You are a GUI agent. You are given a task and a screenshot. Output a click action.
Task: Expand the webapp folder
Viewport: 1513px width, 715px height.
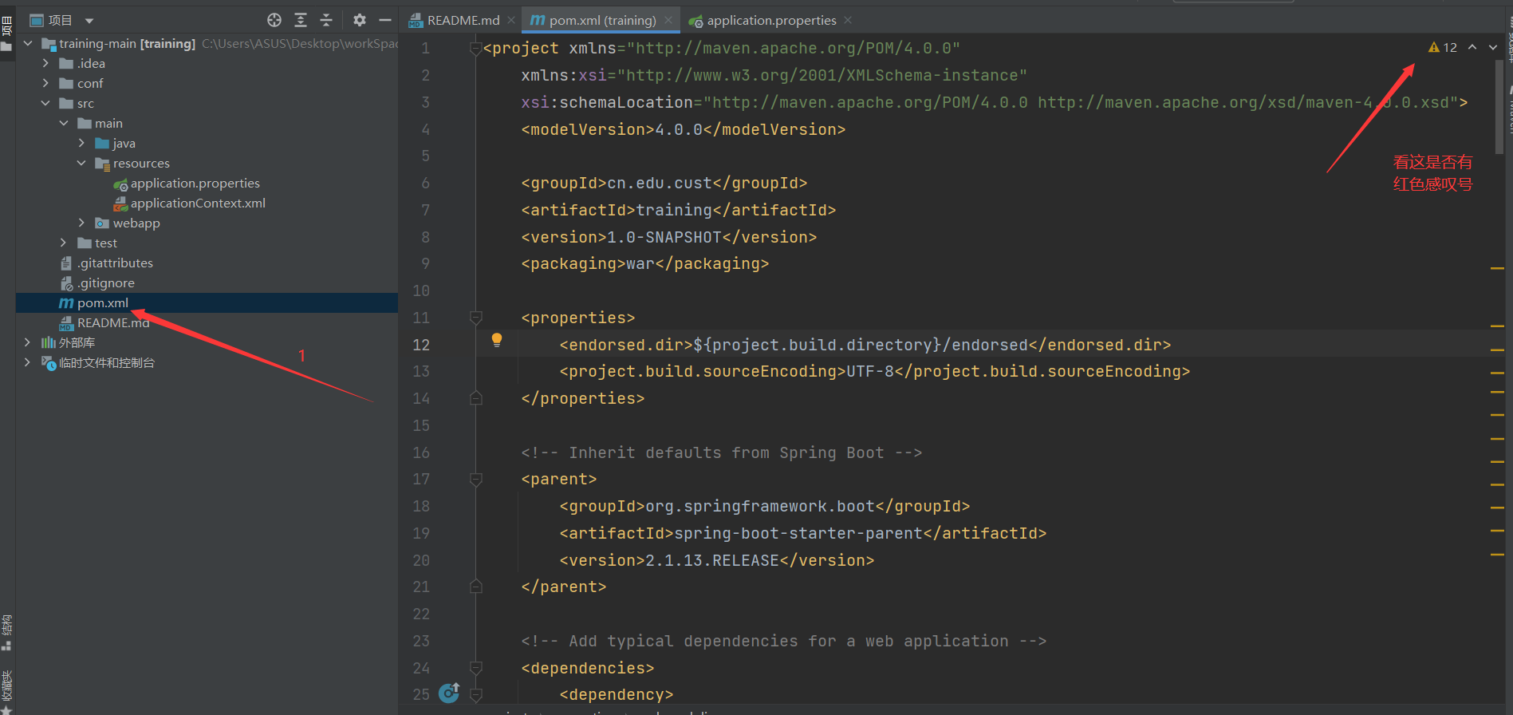(x=81, y=223)
